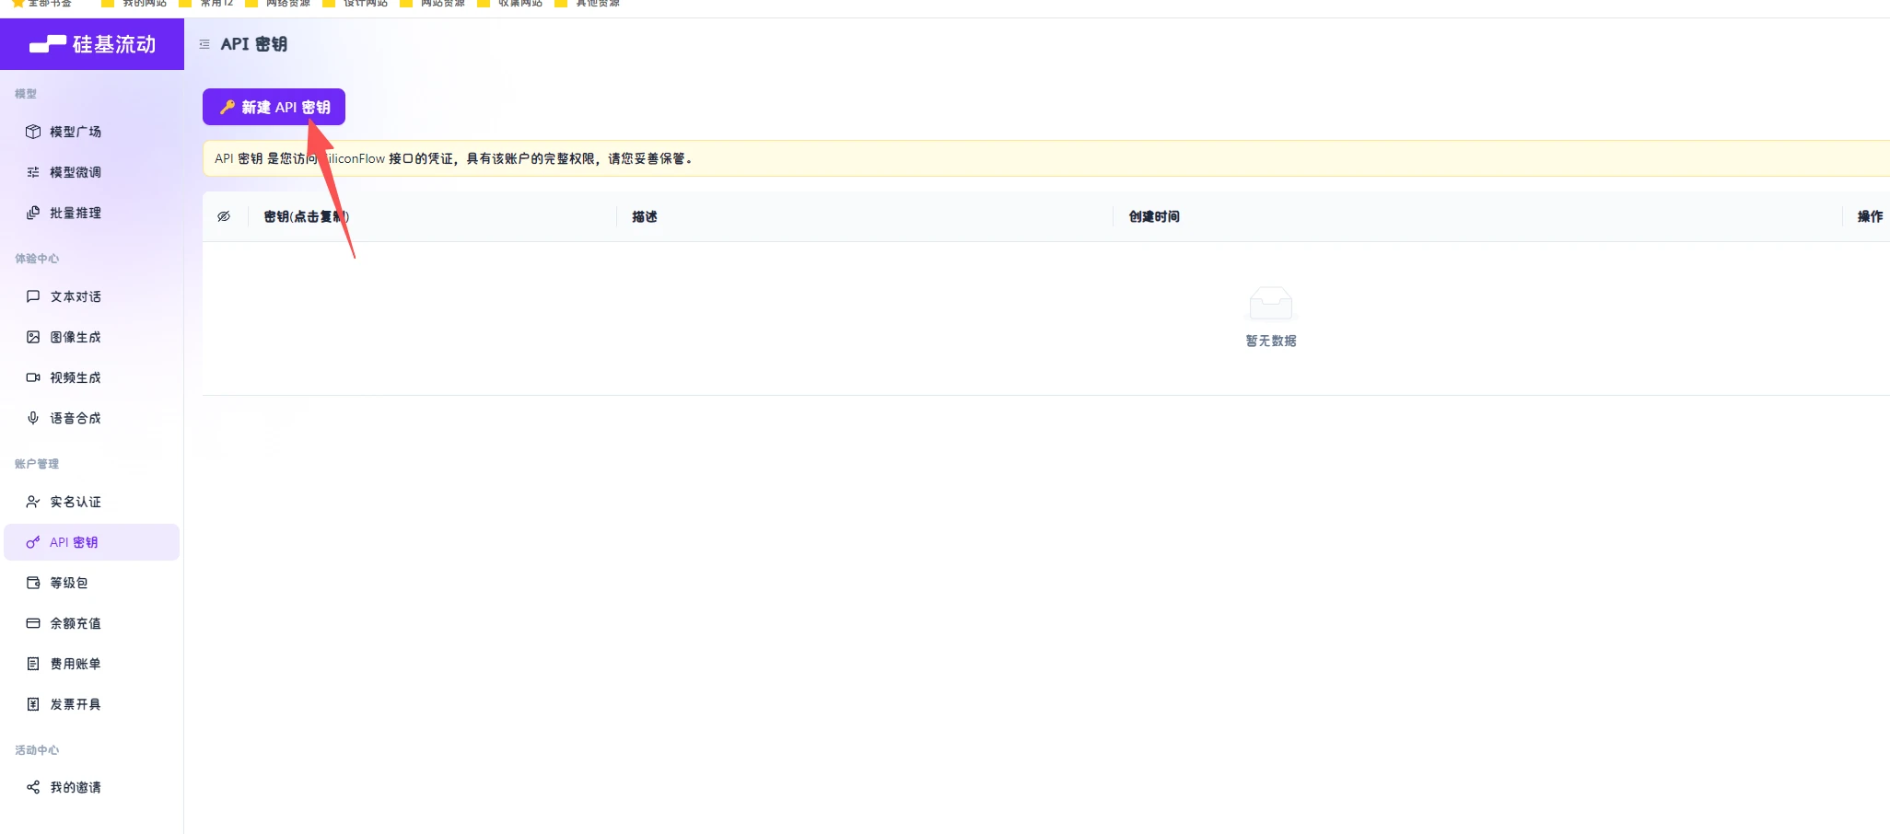
Task: Navigate to 发票开具 in sidebar
Action: click(75, 704)
